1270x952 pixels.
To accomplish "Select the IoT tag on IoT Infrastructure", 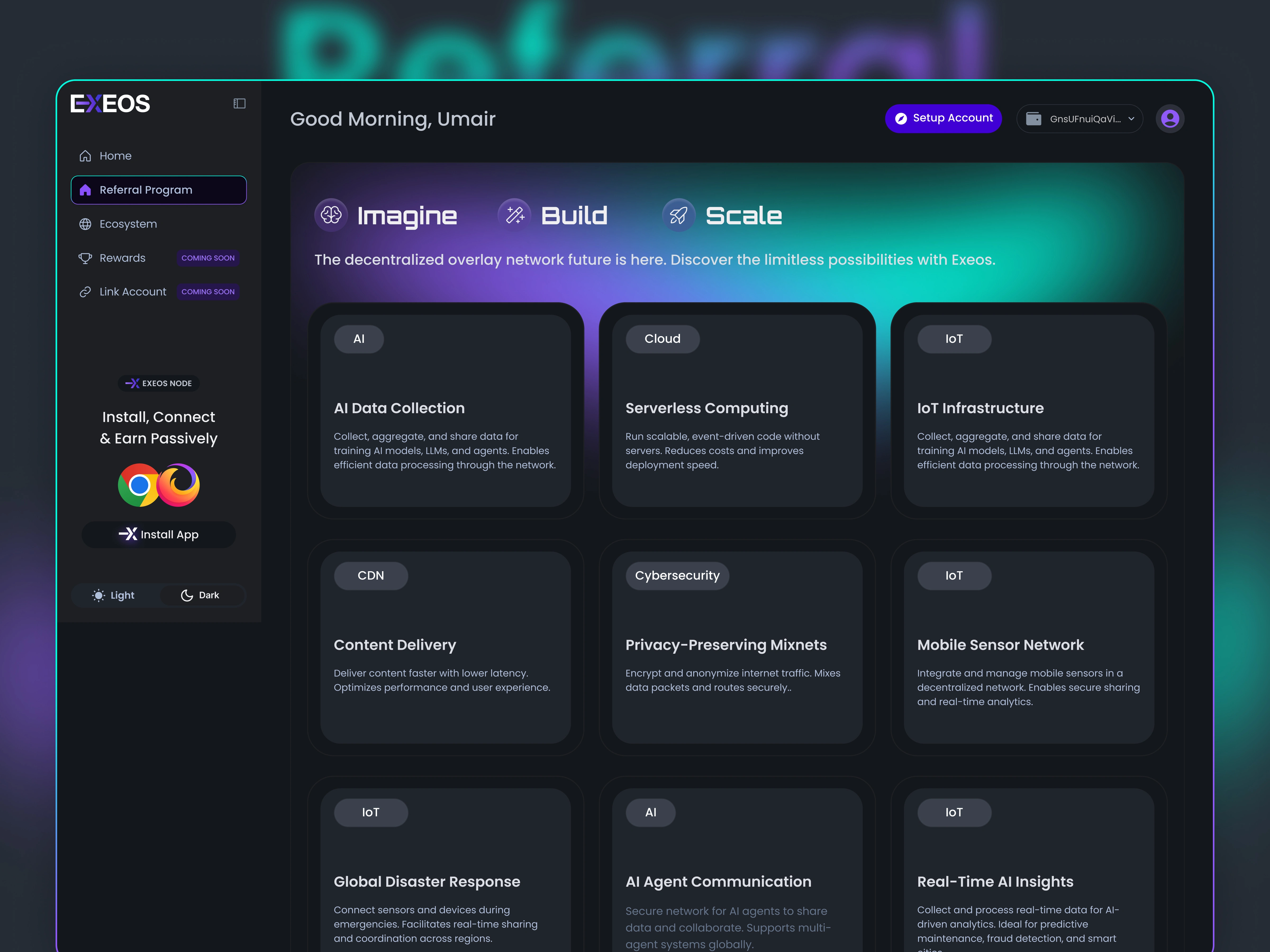I will (954, 339).
